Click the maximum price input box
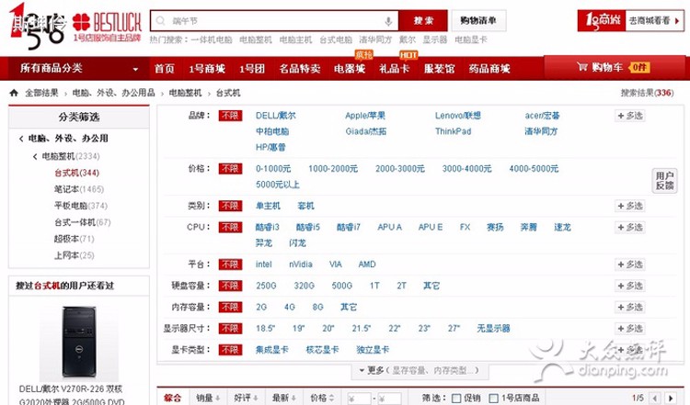 [389, 399]
